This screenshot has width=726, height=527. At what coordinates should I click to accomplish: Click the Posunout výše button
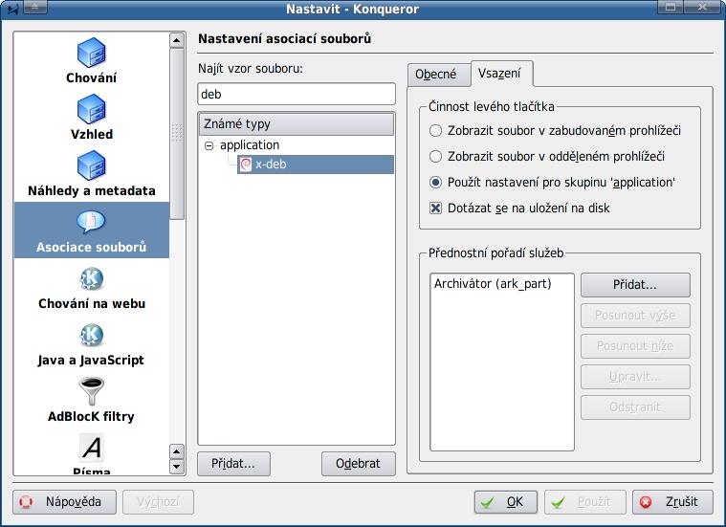pos(635,316)
